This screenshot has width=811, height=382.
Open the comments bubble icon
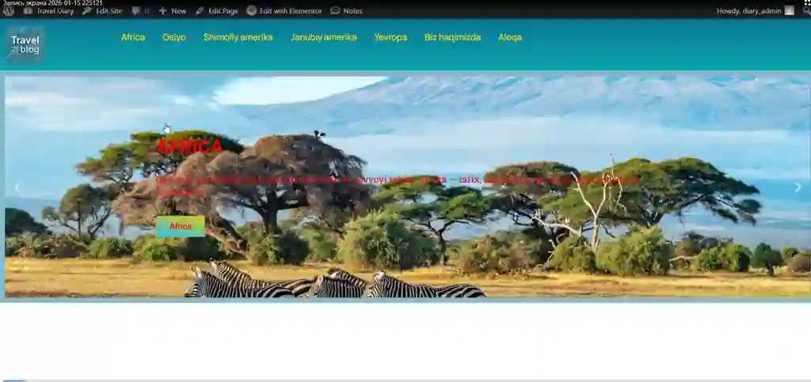click(x=139, y=11)
